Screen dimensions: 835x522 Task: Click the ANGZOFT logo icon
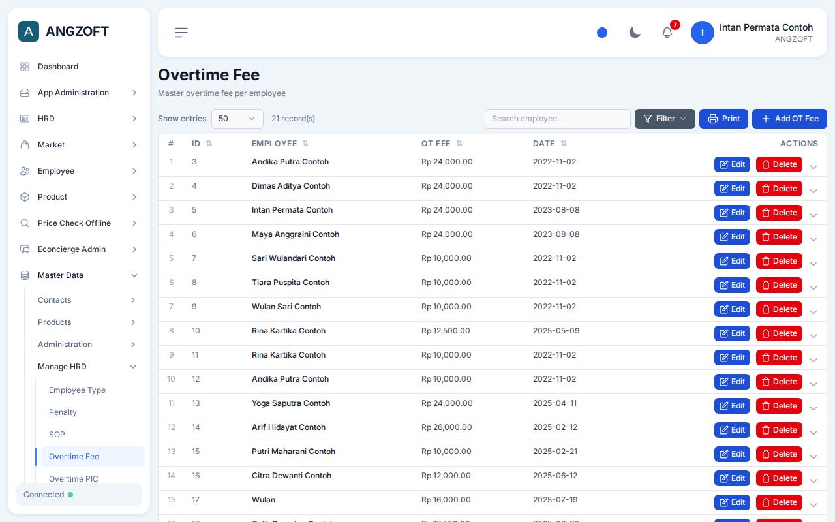click(29, 31)
